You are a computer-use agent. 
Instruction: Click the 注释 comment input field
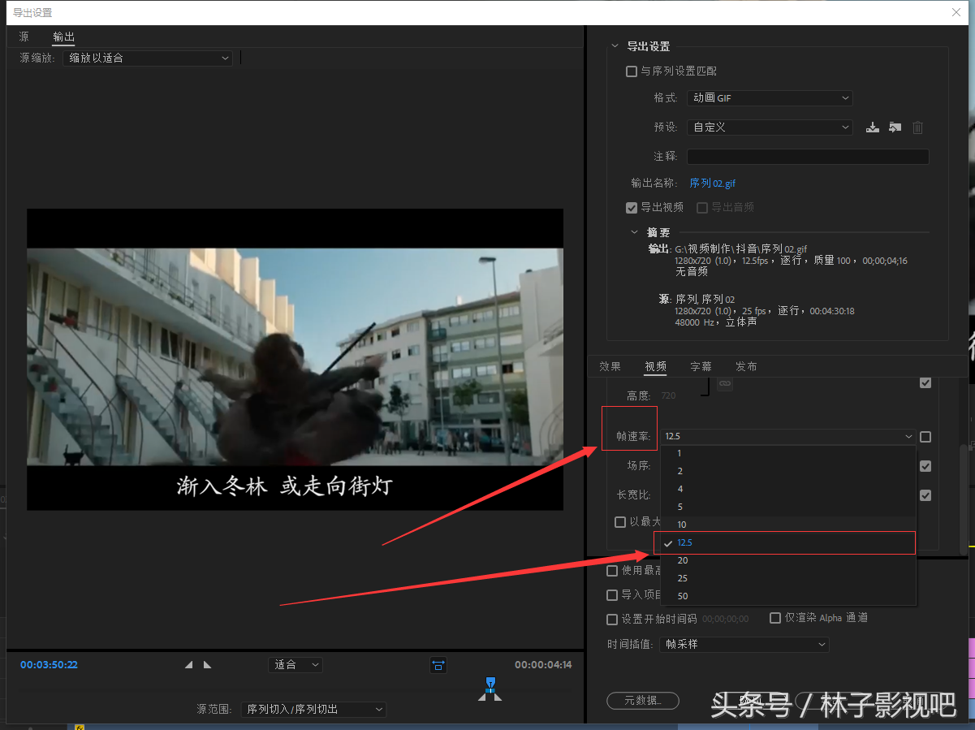808,157
